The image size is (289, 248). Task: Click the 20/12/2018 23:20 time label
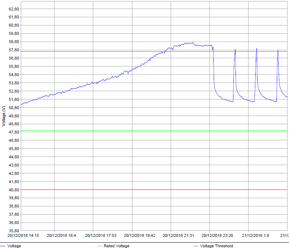click(217, 236)
